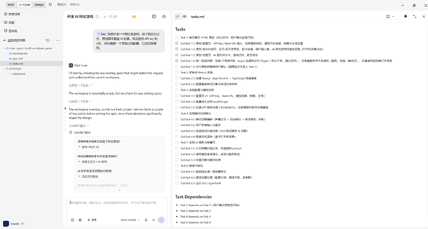
Task: Switch to the Work tab
Action: (11, 4)
